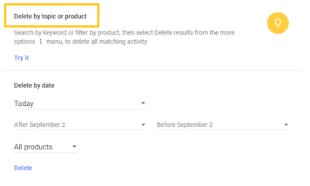Click the arrow beside All products
Image resolution: width=310 pixels, height=186 pixels.
pos(74,147)
